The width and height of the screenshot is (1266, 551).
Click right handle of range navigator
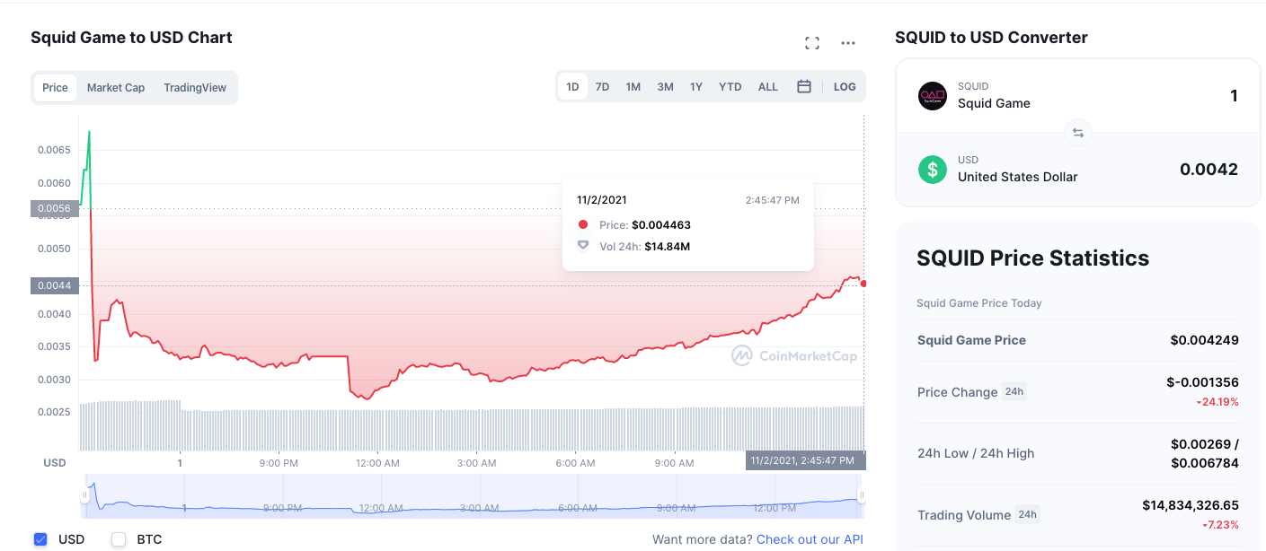861,495
